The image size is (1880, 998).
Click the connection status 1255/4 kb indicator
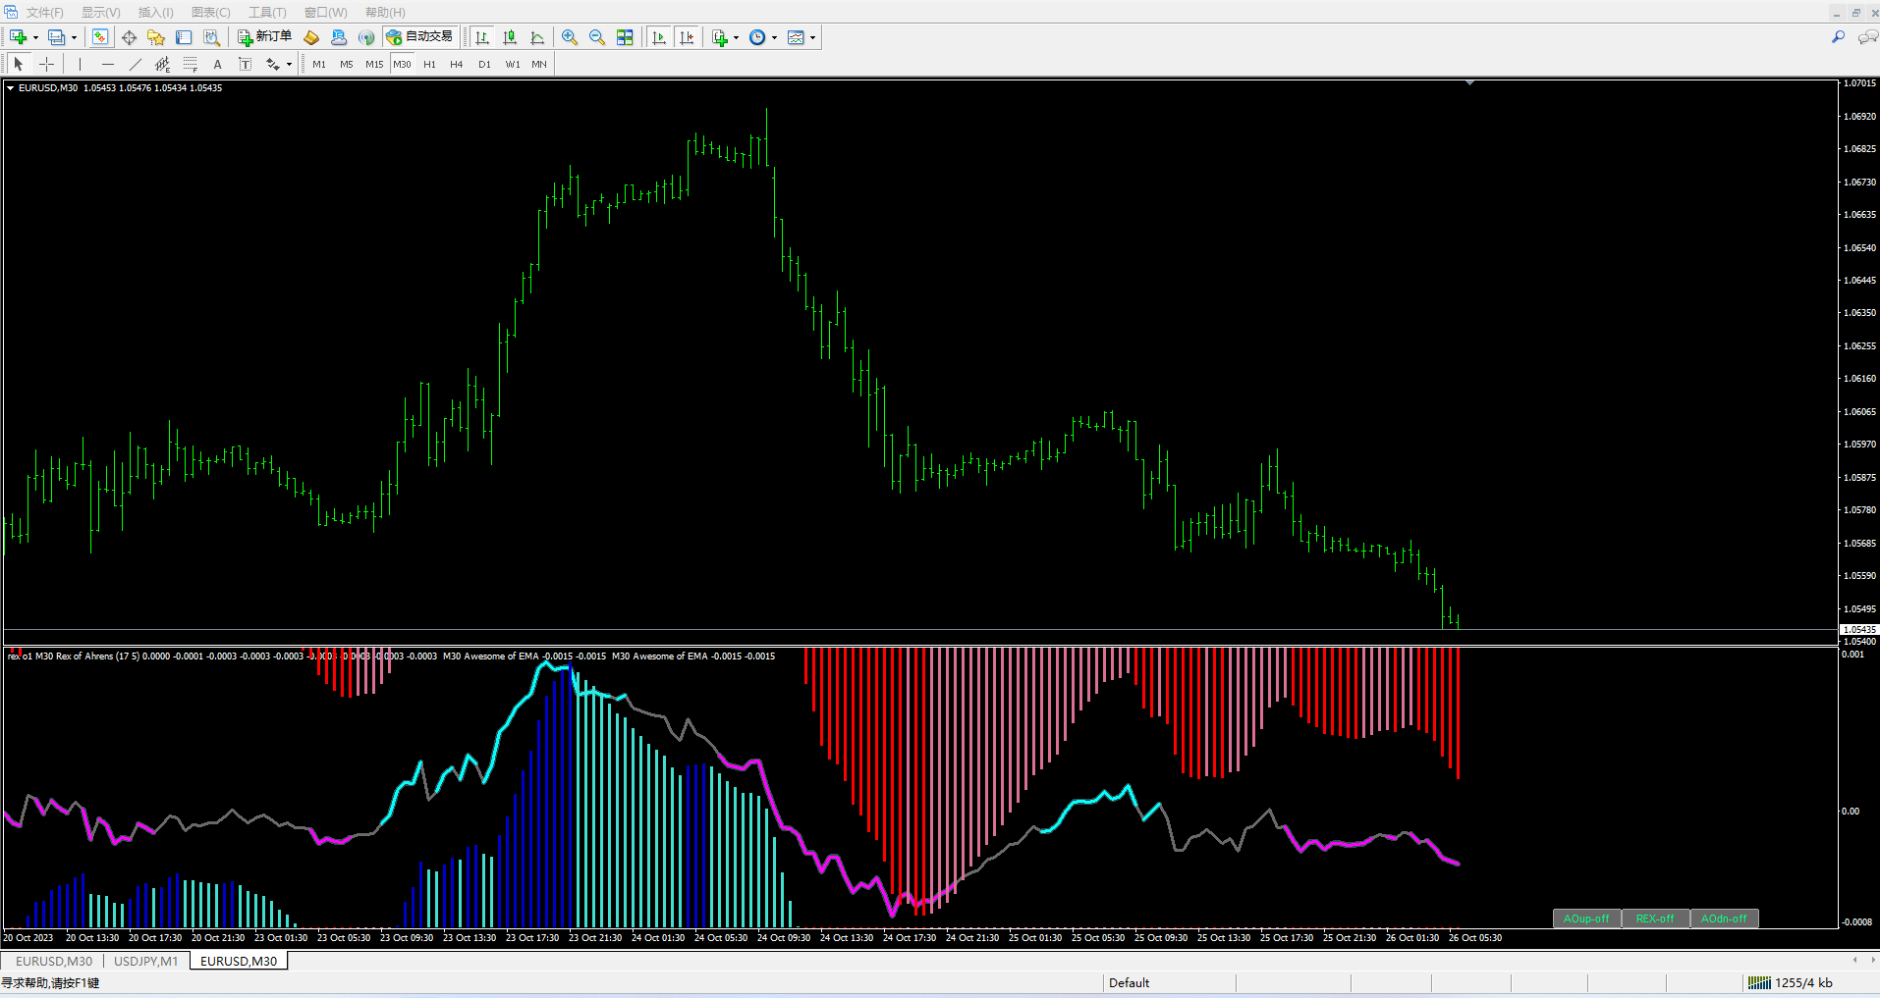pyautogui.click(x=1791, y=982)
